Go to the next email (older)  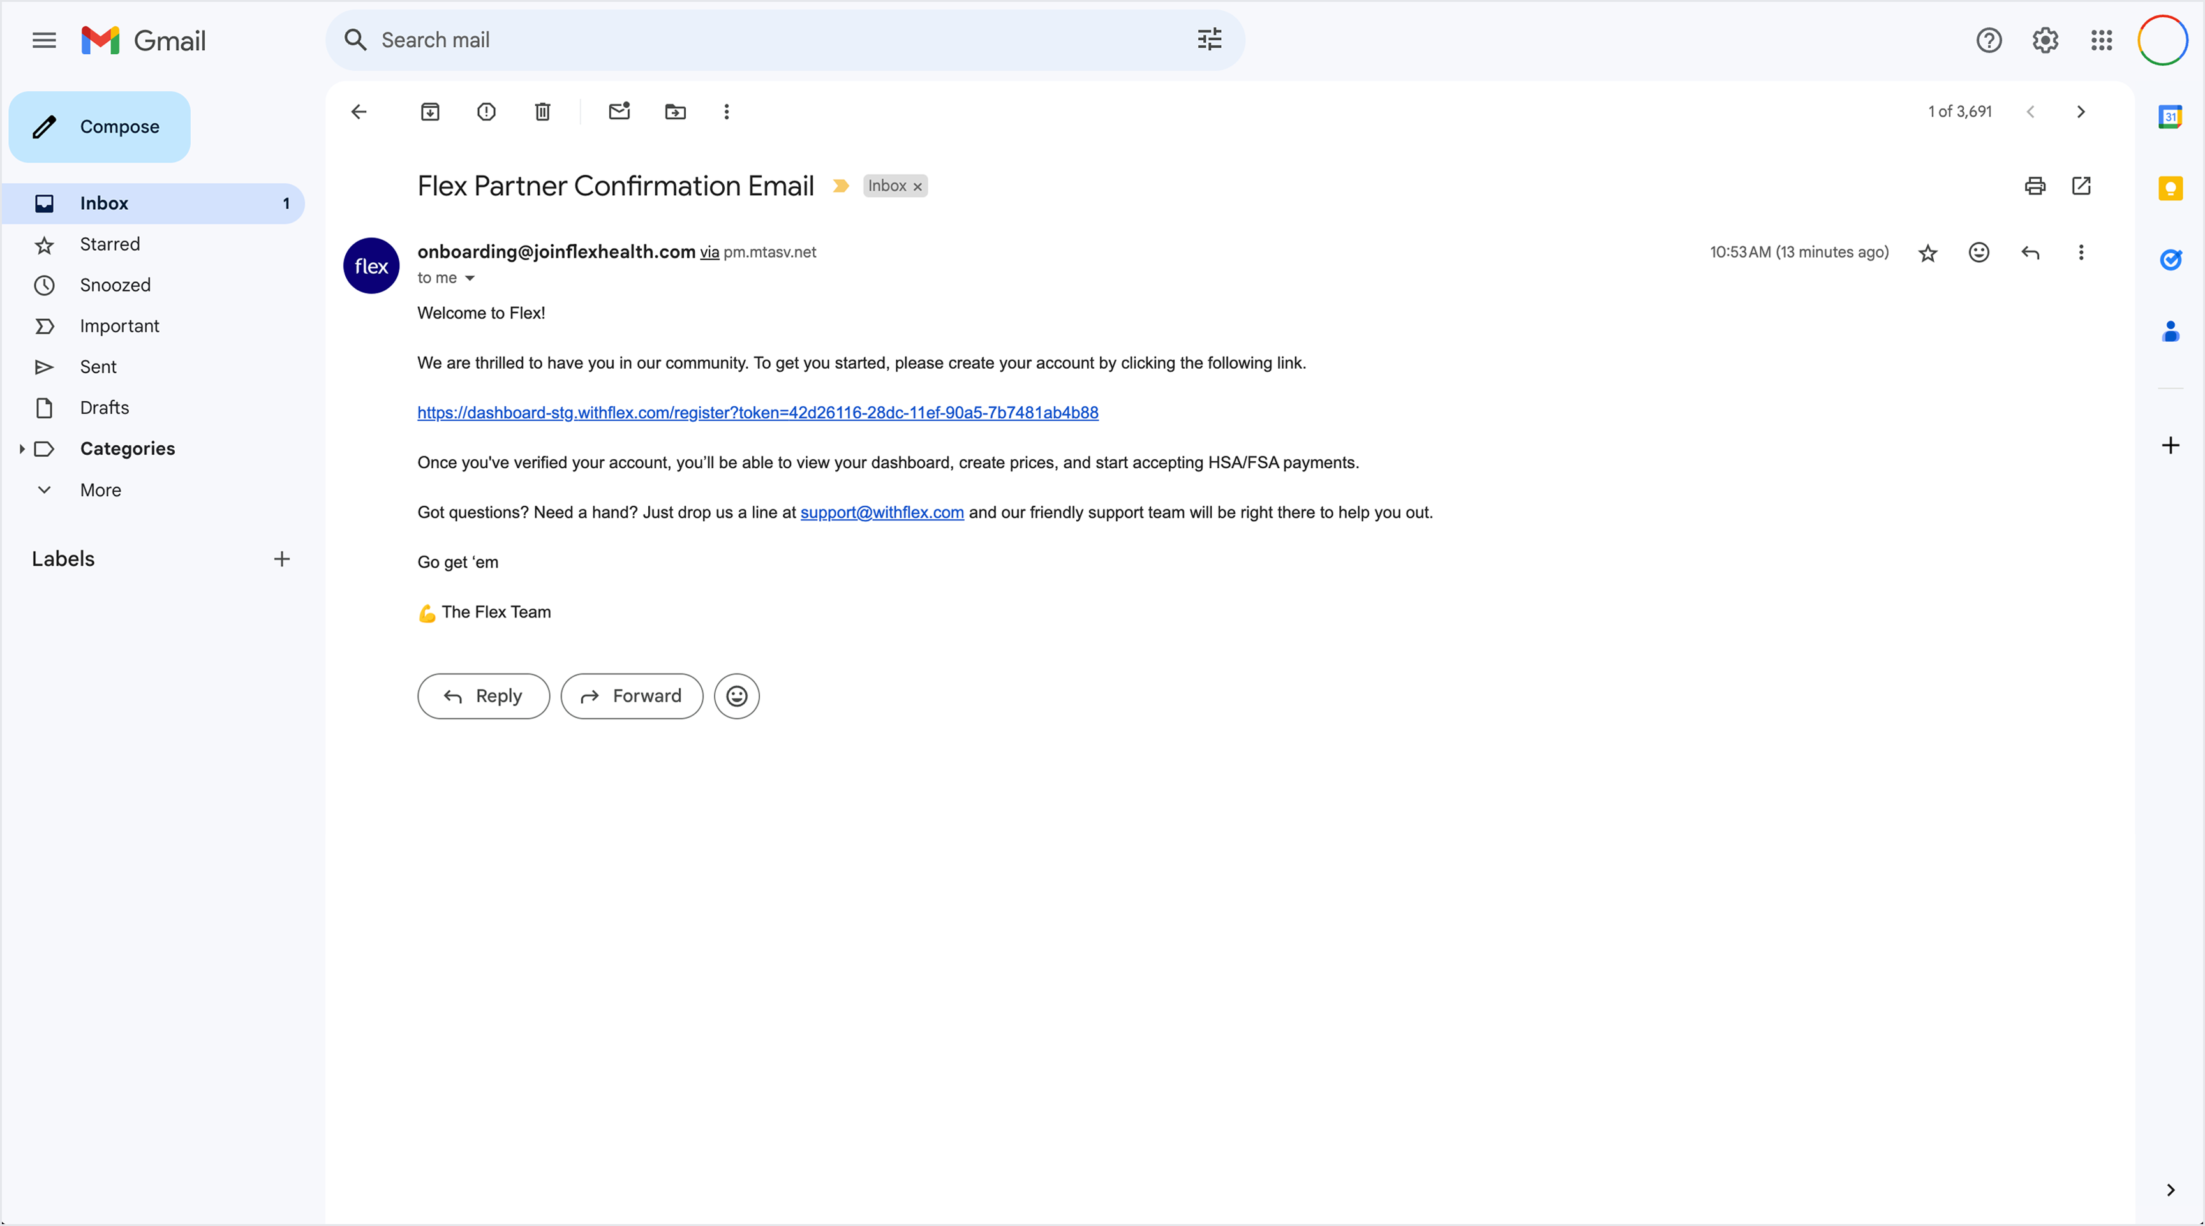(x=2081, y=111)
